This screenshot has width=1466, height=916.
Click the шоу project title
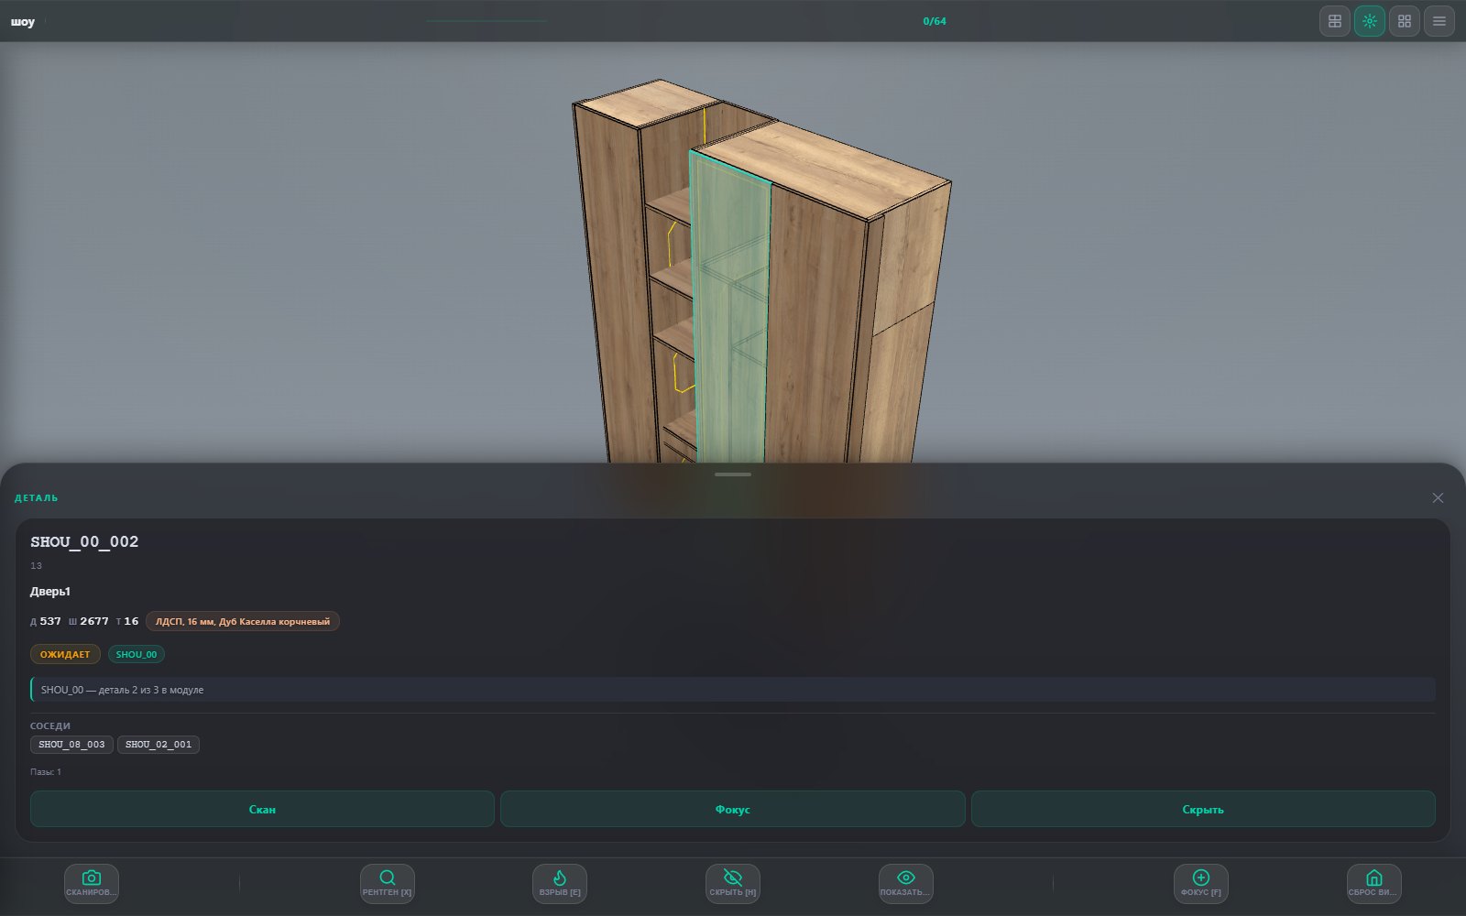pos(23,22)
